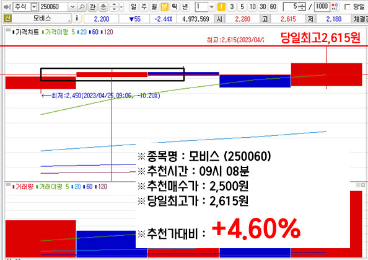Click the stock info 'i' icon
368x260 pixels.
[x=77, y=18]
